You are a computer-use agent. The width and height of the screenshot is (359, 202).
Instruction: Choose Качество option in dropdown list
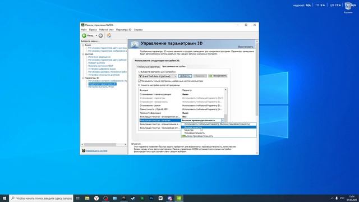point(219,130)
